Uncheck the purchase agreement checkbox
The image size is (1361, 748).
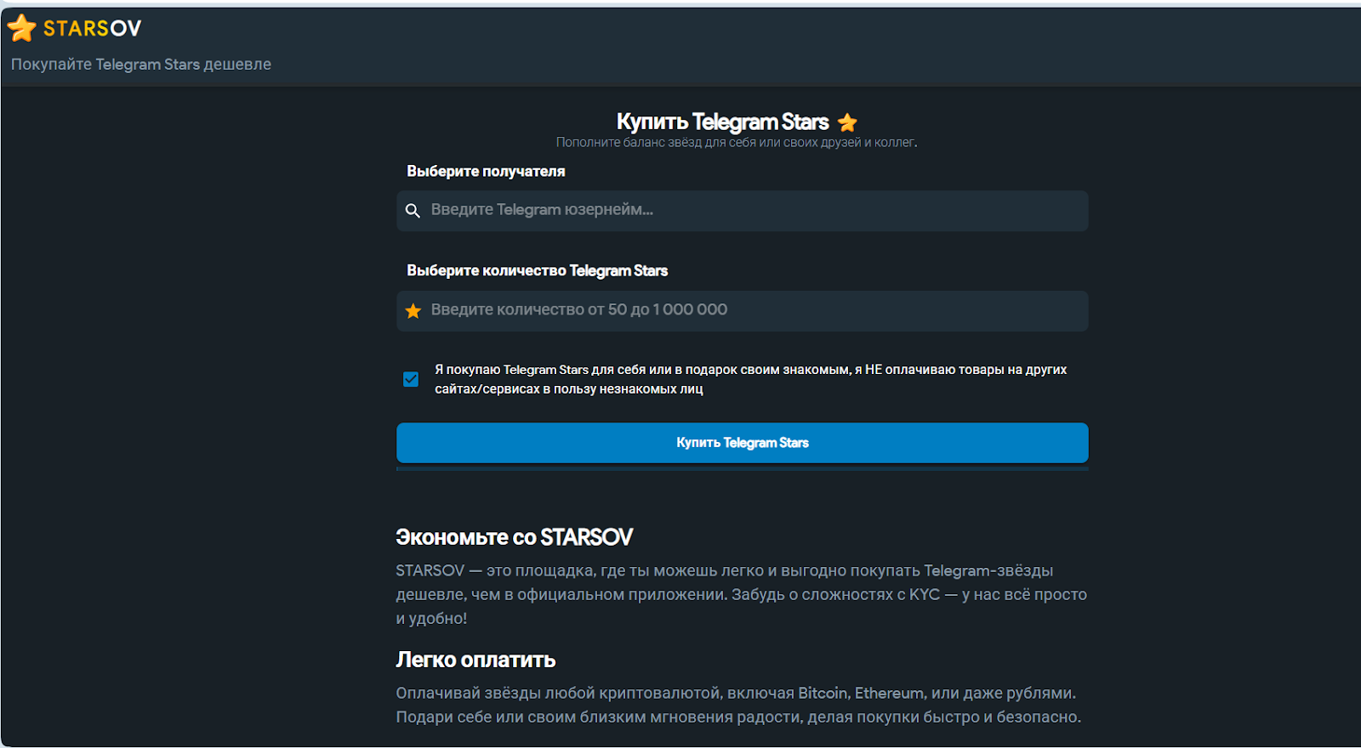411,379
